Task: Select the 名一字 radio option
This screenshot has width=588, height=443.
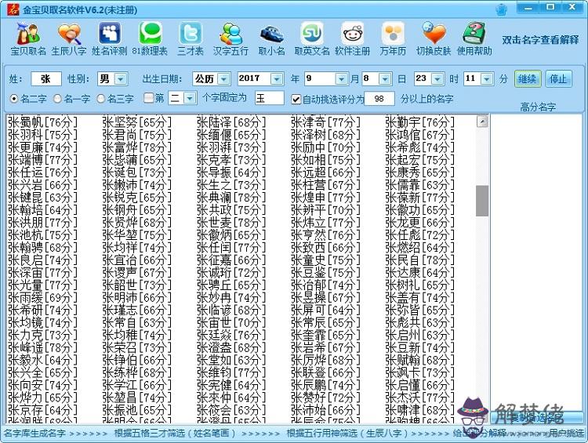Action: pyautogui.click(x=72, y=99)
